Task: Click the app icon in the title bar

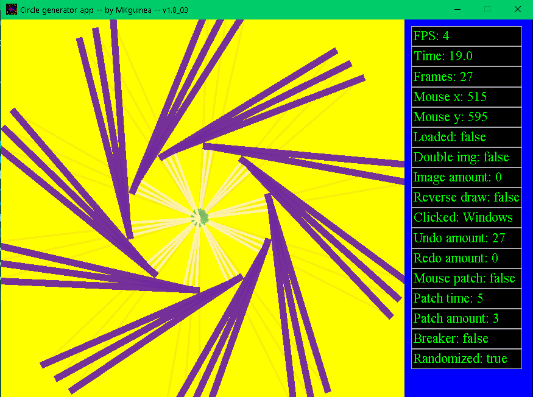Action: click(12, 10)
